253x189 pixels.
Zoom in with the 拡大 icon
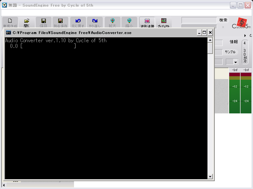point(113,22)
